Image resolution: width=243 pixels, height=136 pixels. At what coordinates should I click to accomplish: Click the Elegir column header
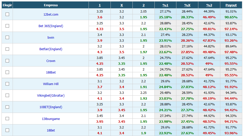point(7,5)
